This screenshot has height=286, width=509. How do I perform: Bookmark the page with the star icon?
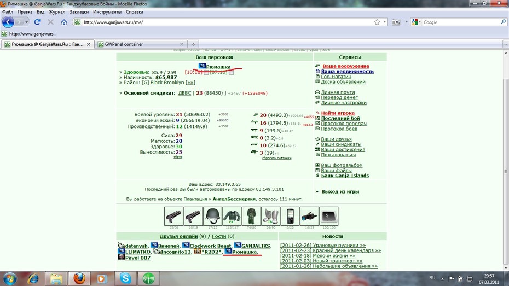[377, 22]
